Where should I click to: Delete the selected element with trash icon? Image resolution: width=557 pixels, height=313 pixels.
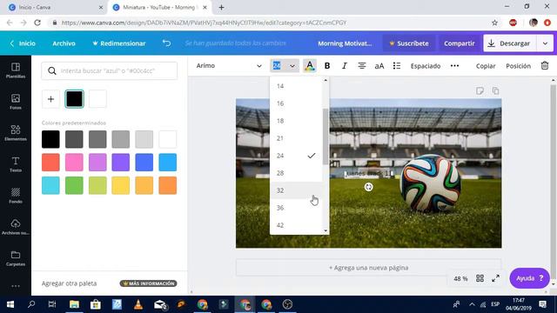[545, 66]
